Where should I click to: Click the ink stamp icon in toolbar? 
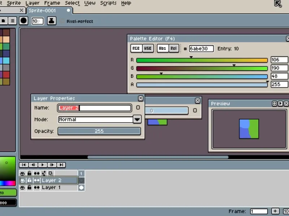click(x=52, y=21)
